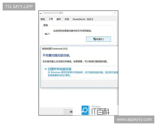The width and height of the screenshot is (157, 126).
Task: Click the drive icon in the title bar
Action: [x=41, y=13]
